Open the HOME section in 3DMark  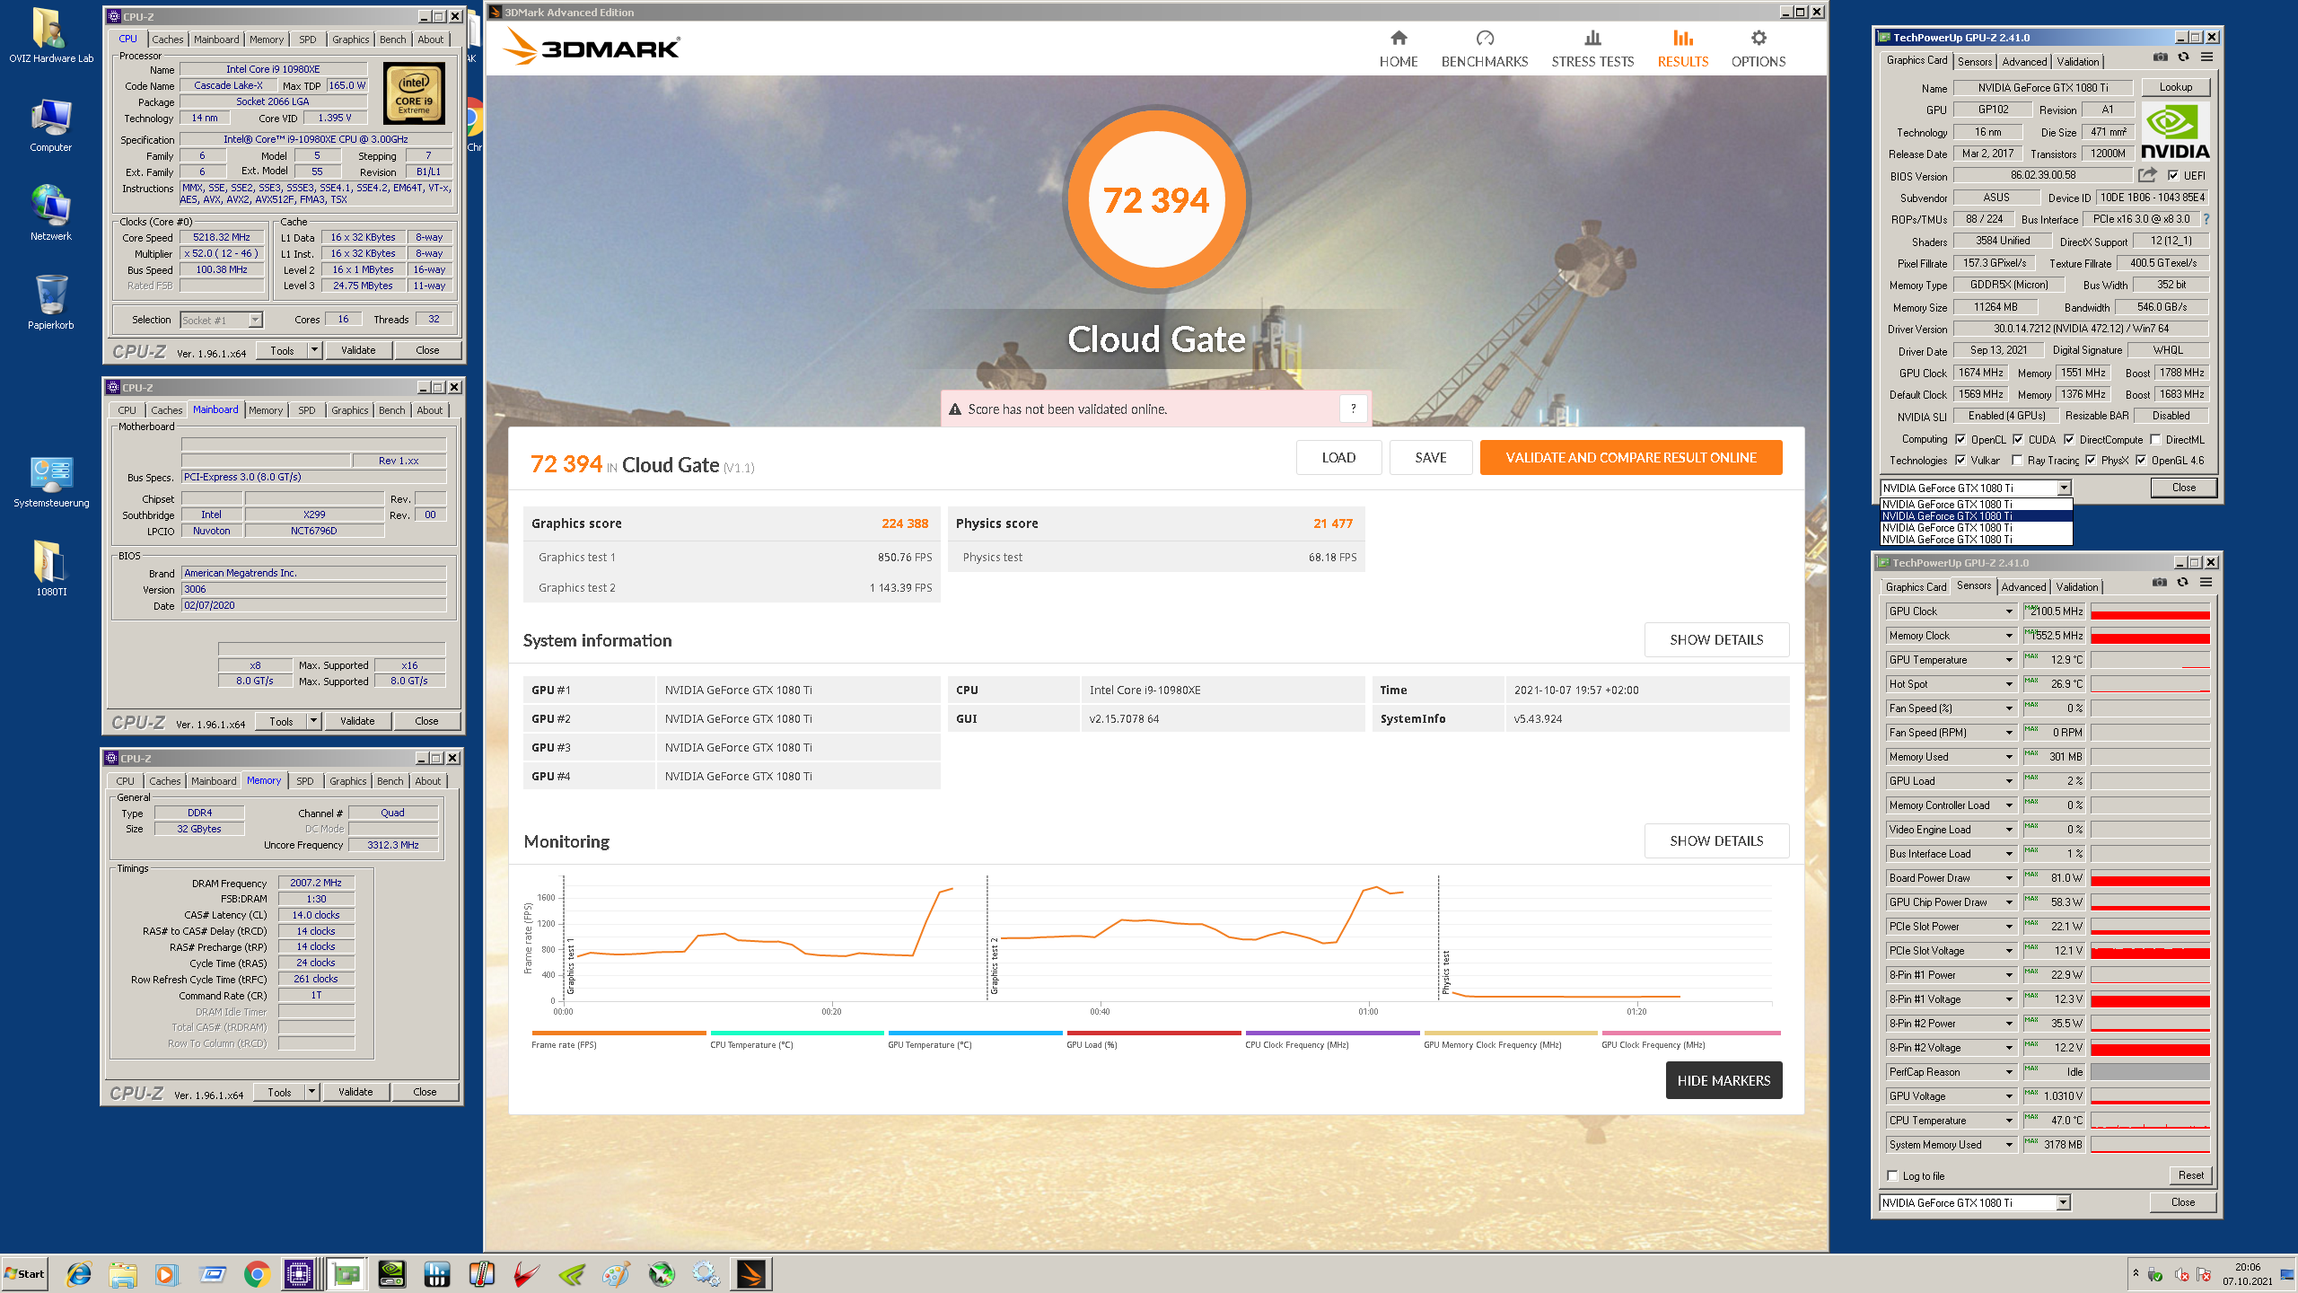(1399, 49)
